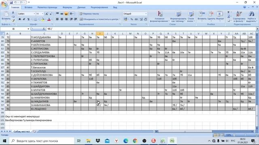Increase font size with the larger A

point(47,14)
